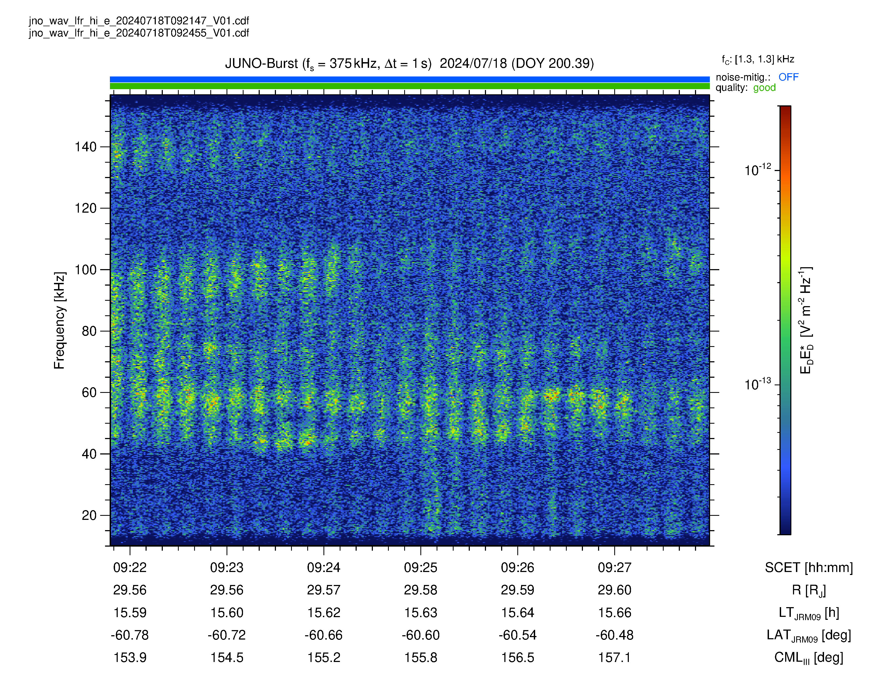Select the 09:27 SCET tick label
This screenshot has width=891, height=689.
pyautogui.click(x=615, y=567)
